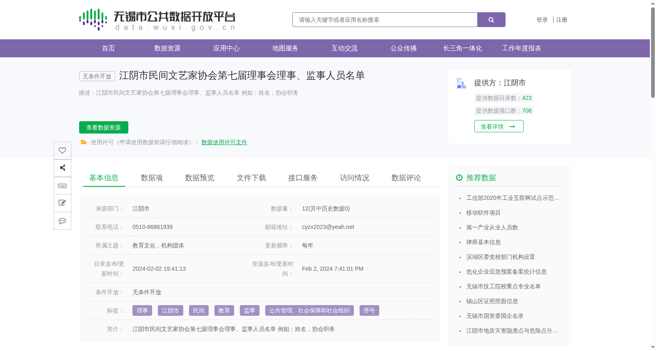The height and width of the screenshot is (351, 656).
Task: Open recommended 第一产业从业人员数 link
Action: (x=492, y=227)
